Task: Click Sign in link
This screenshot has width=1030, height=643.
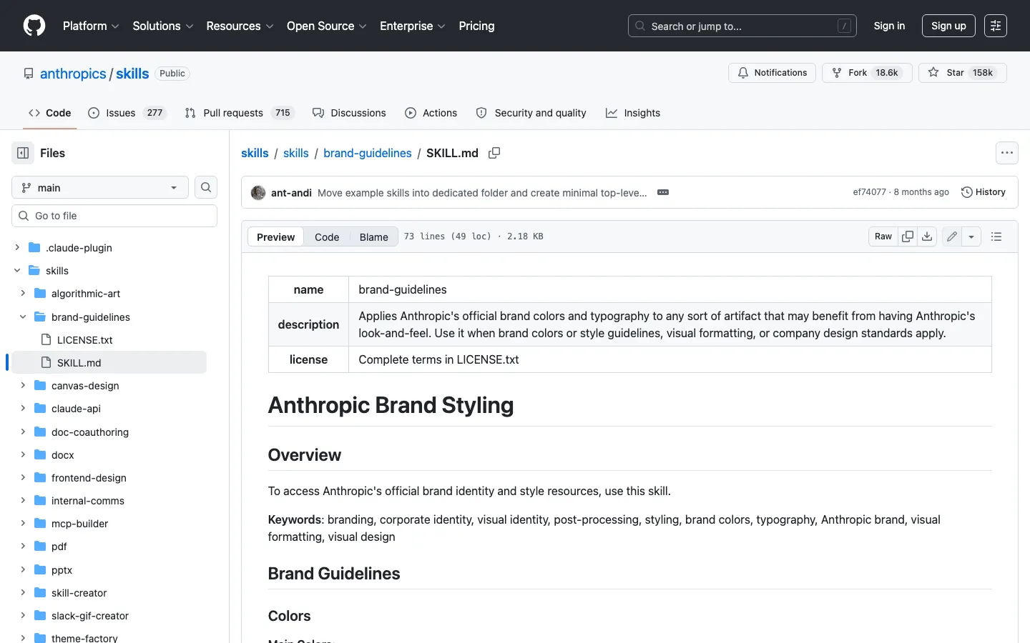Action: (x=889, y=26)
